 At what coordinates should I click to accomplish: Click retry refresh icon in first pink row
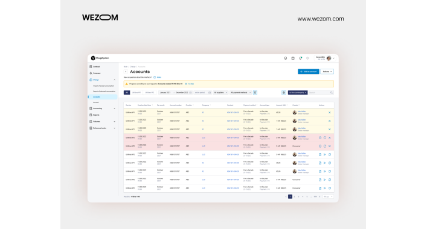click(325, 138)
